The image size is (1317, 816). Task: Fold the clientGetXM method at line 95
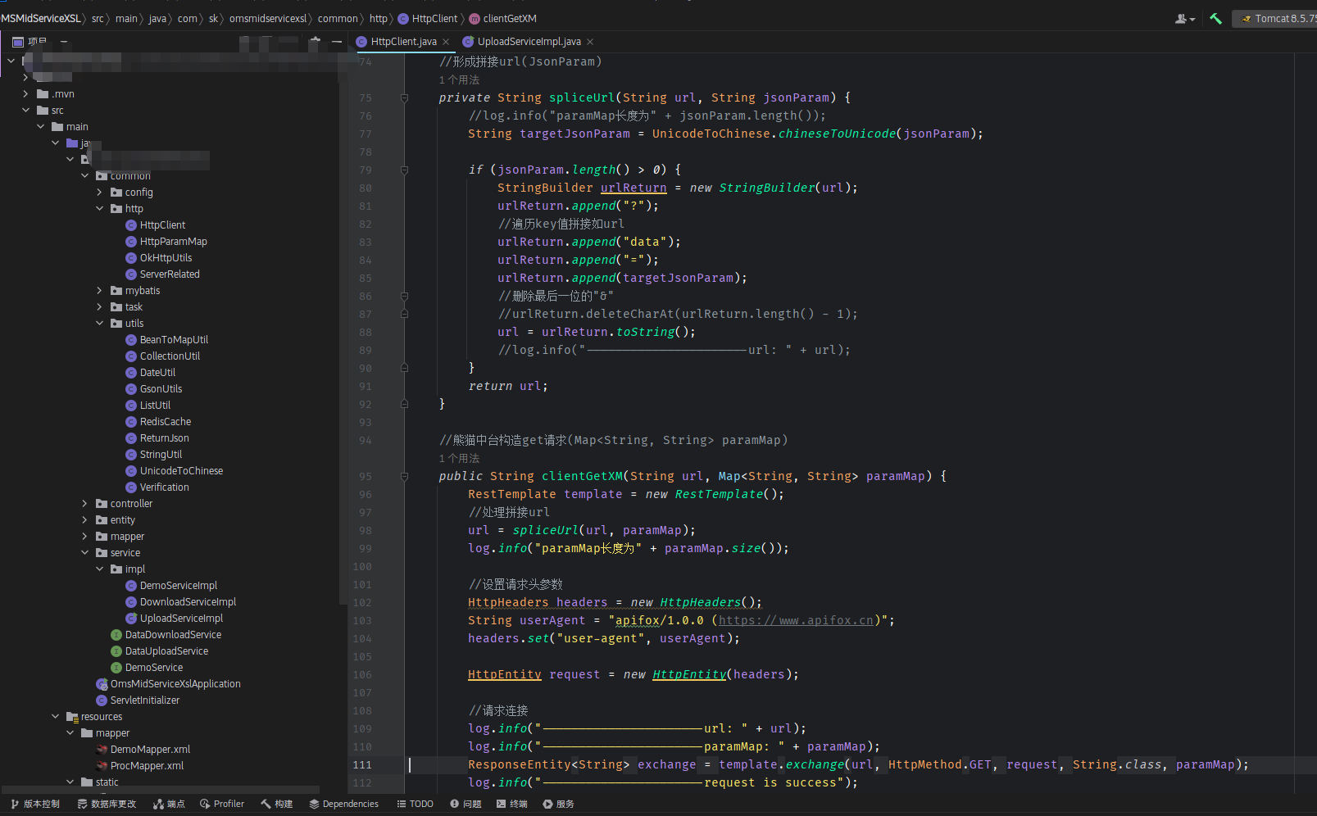(x=404, y=476)
